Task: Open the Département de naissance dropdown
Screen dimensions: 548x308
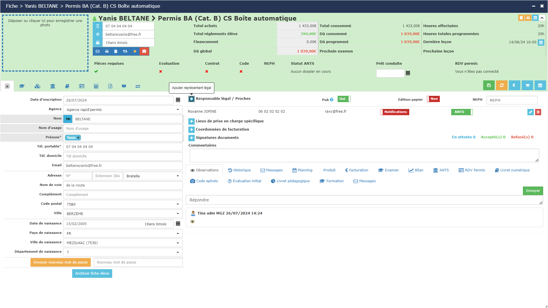Action: coord(123,252)
